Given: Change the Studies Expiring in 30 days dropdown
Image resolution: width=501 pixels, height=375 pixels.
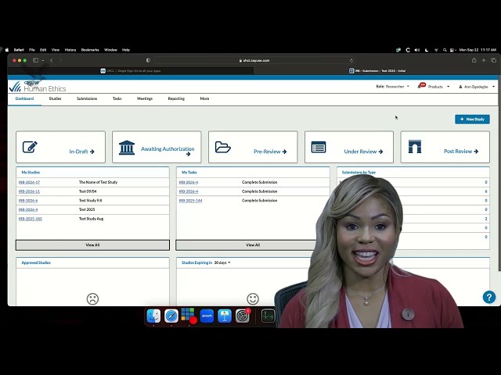Looking at the screenshot, I should [222, 262].
